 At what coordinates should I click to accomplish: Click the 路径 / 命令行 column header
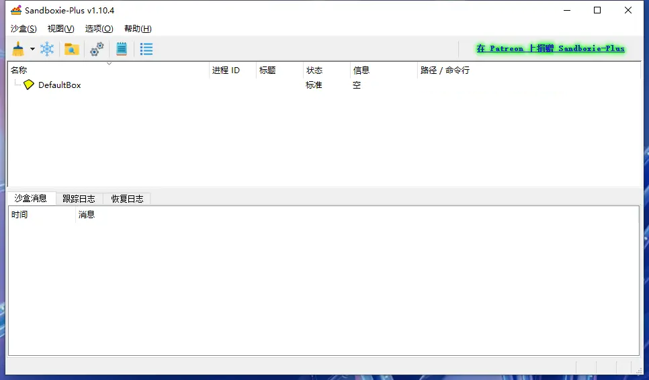click(529, 70)
